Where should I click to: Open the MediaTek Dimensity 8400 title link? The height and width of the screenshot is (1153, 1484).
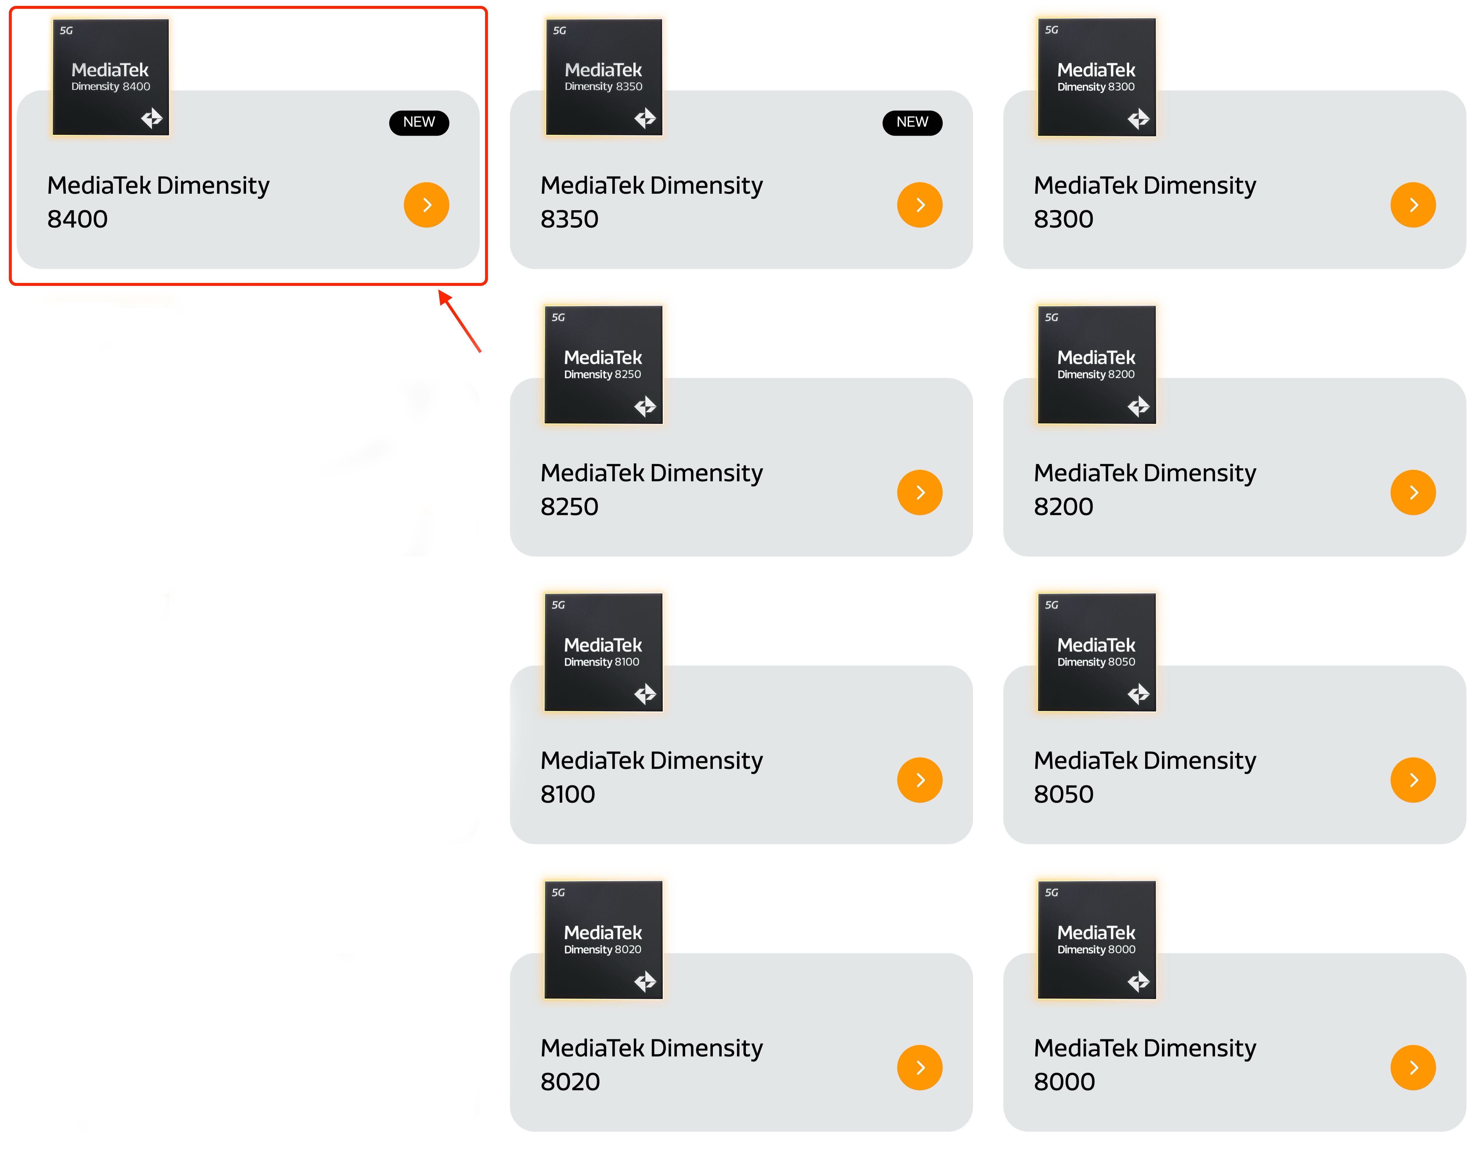(x=158, y=202)
